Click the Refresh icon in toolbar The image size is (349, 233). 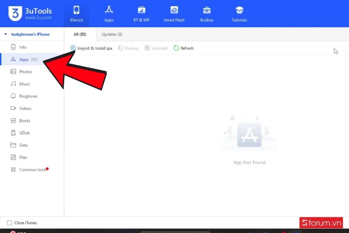point(176,48)
